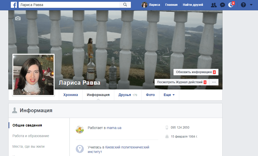The height and width of the screenshot is (156, 258).
Task: Select Работа и образование in sidebar
Action: (31, 136)
